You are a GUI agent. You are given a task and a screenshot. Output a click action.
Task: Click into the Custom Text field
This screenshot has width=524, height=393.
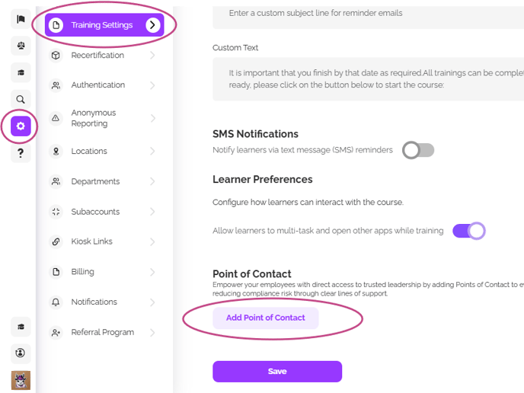click(x=368, y=79)
